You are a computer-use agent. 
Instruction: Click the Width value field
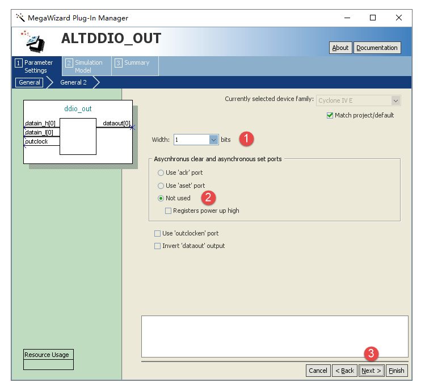pyautogui.click(x=191, y=140)
